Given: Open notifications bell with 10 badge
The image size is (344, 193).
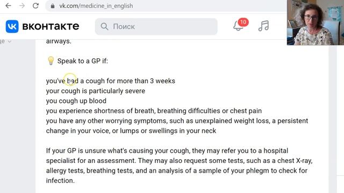Looking at the screenshot, I should click(x=239, y=26).
